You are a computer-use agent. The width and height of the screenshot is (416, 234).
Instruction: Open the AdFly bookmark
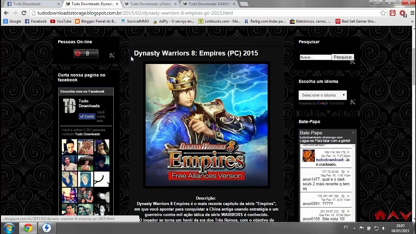click(x=173, y=21)
